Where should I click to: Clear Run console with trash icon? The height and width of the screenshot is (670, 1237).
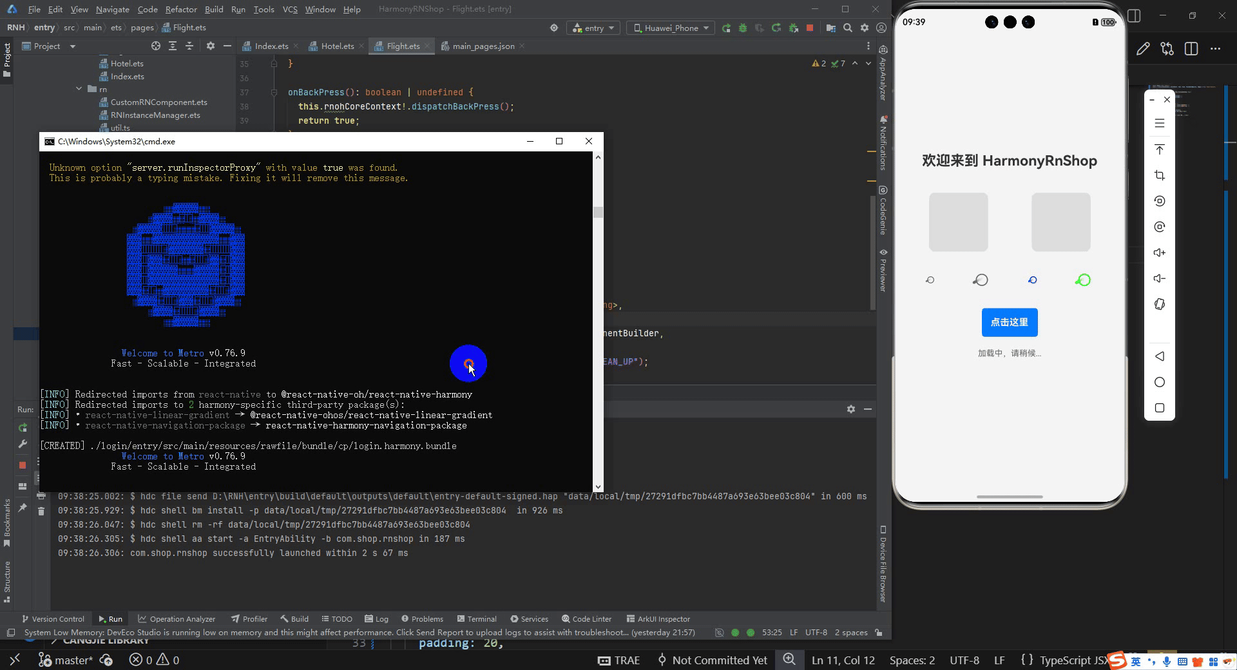pyautogui.click(x=41, y=511)
